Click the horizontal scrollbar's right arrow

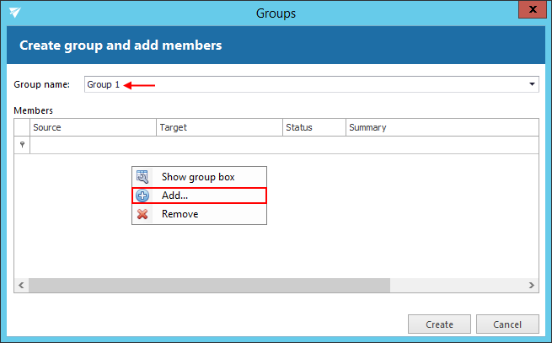pyautogui.click(x=532, y=286)
